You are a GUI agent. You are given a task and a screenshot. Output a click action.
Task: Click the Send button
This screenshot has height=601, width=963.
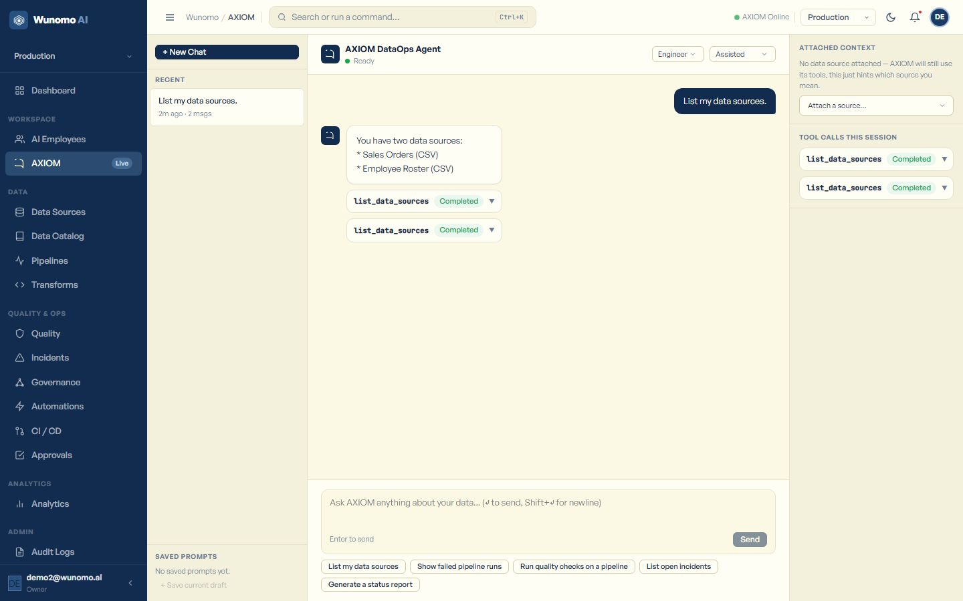(x=750, y=540)
